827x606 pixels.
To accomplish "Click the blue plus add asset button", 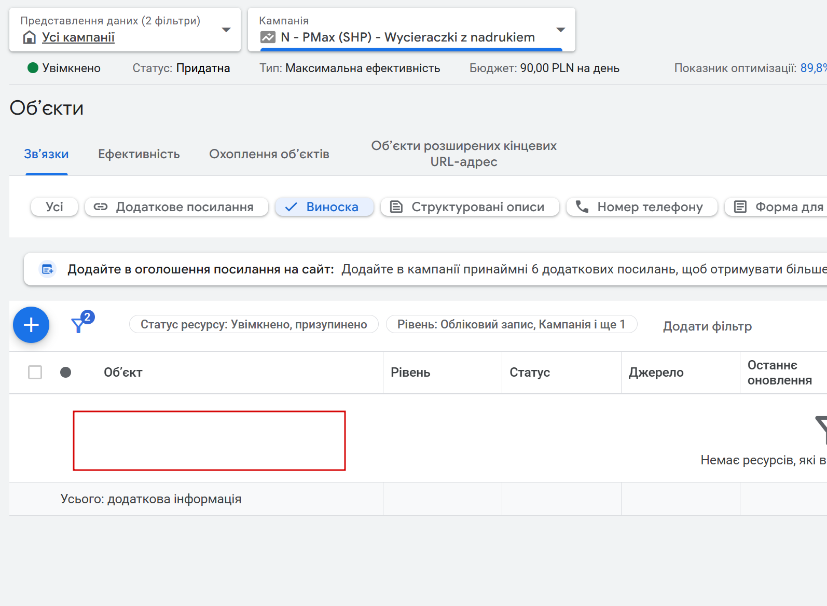I will pyautogui.click(x=31, y=325).
